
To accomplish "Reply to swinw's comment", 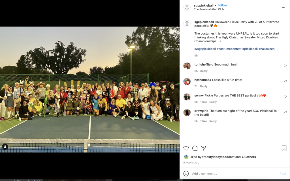I will coord(213,102).
